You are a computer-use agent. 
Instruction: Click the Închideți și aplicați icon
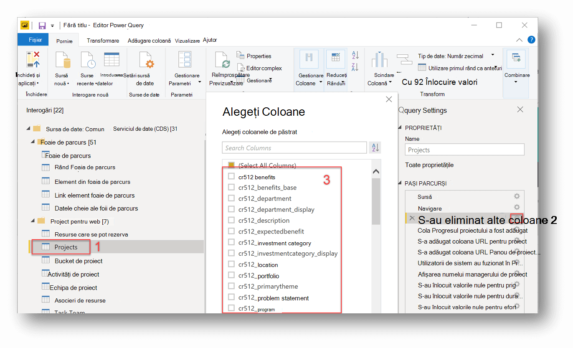(33, 60)
